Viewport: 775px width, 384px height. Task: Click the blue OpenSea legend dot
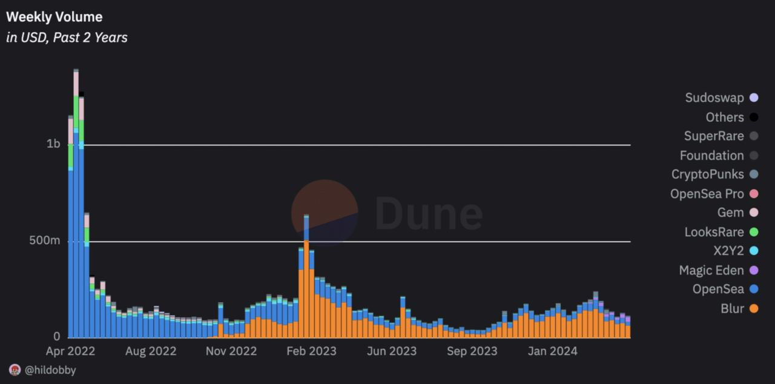click(753, 289)
